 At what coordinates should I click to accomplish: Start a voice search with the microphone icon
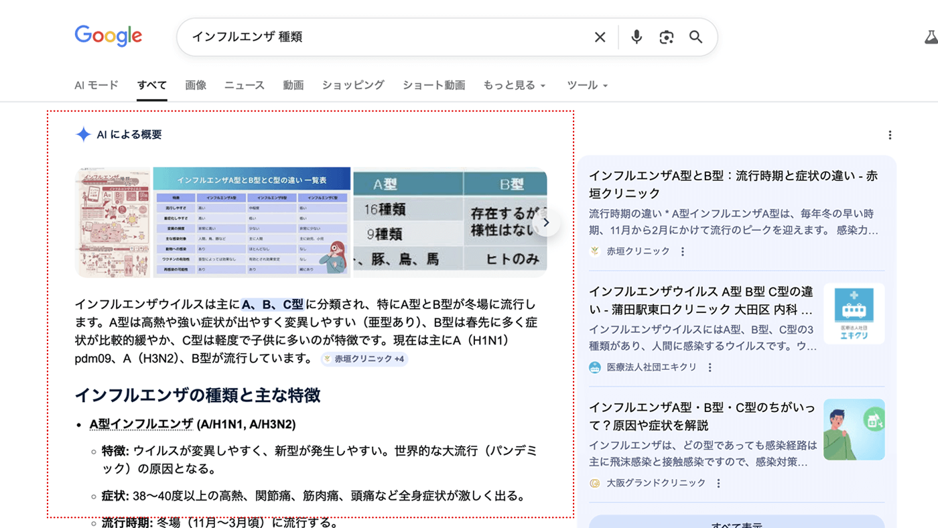[x=636, y=37]
